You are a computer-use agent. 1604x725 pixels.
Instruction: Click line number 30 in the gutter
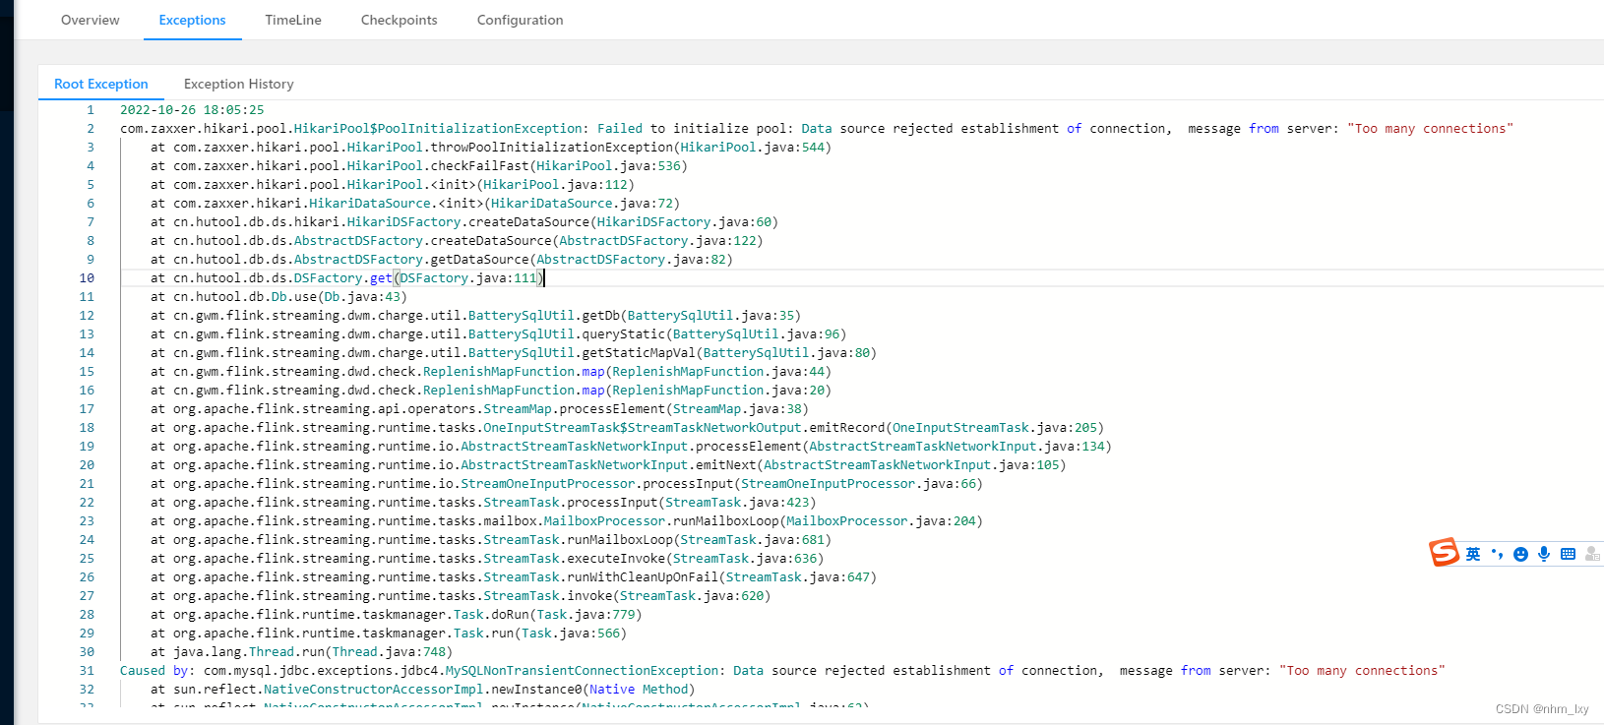tap(87, 652)
